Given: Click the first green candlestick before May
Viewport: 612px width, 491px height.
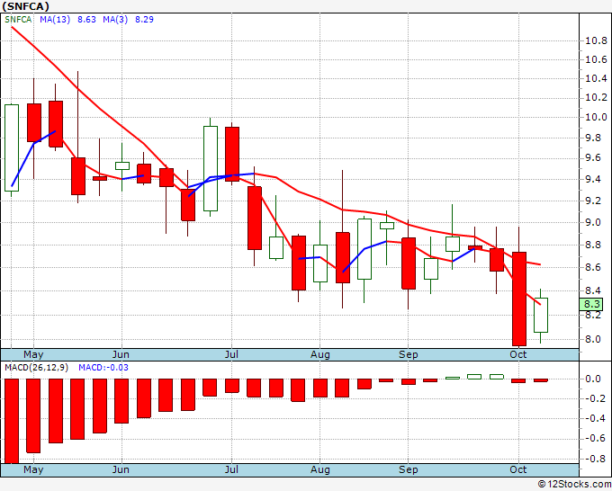Looking at the screenshot, I should [x=12, y=147].
